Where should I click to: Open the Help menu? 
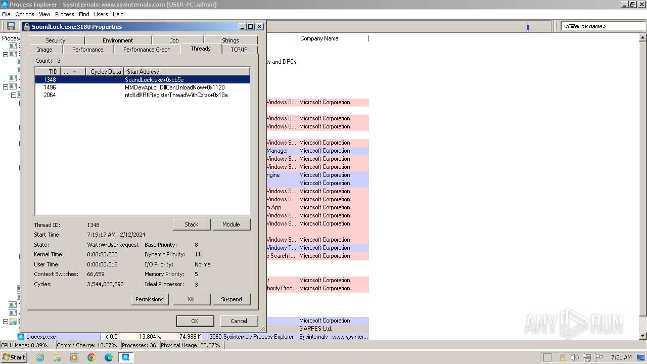[118, 14]
